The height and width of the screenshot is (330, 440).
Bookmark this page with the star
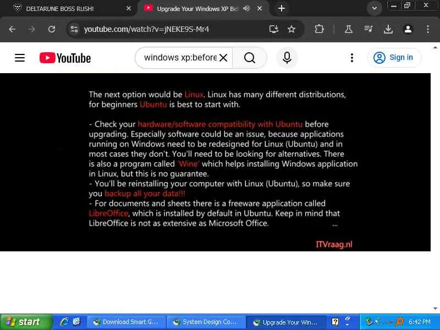[x=291, y=29]
